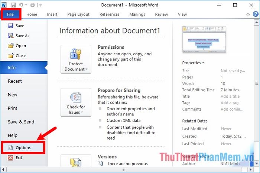Click the Close folder icon in sidebar
This screenshot has height=173, width=260.
11,56
